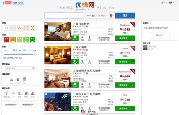Open info icon for 上海大酒店

pyautogui.click(x=89, y=62)
